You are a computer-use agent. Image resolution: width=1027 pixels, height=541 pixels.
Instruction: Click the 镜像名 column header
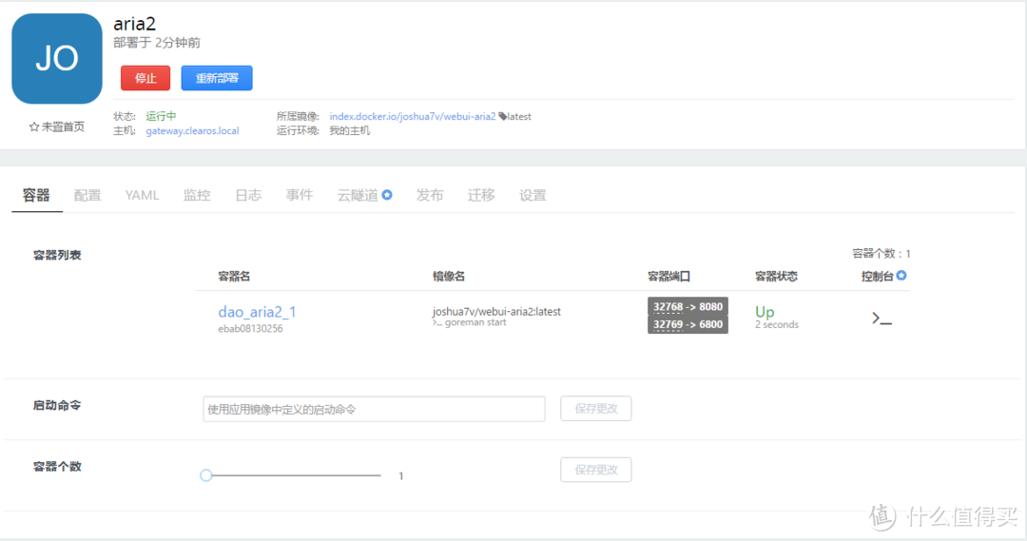click(x=449, y=277)
